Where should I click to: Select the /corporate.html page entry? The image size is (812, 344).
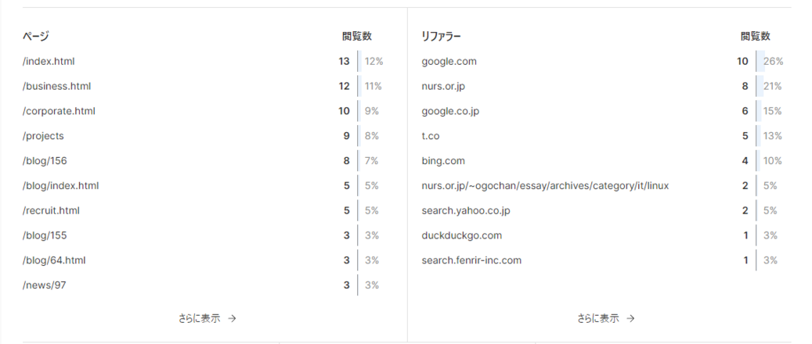[59, 111]
